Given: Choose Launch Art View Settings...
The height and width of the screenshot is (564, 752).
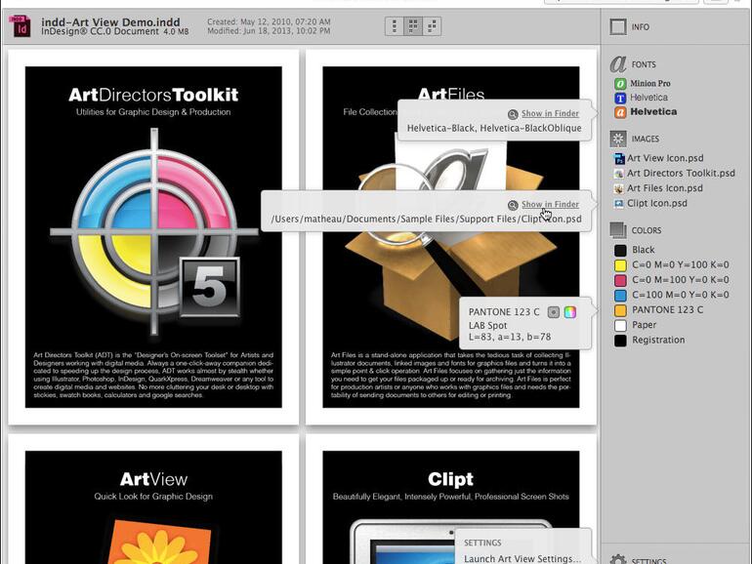Looking at the screenshot, I should [522, 558].
